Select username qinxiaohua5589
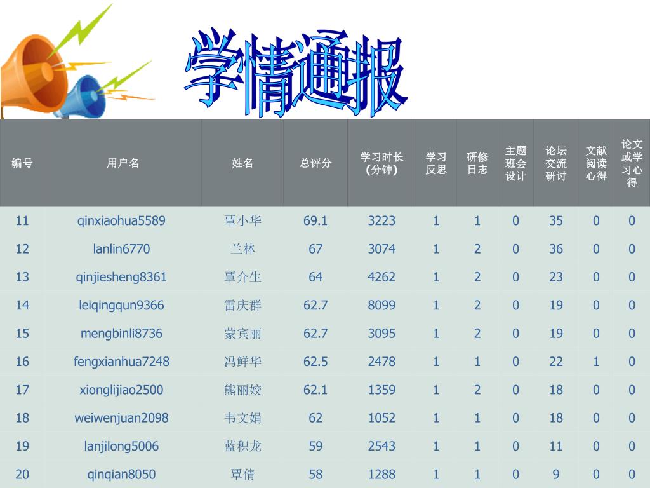This screenshot has height=488, width=650. (121, 220)
